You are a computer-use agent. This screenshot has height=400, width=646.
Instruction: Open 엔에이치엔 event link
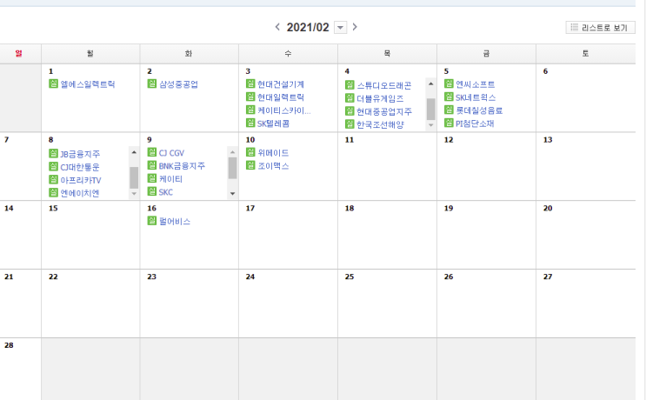coord(79,193)
